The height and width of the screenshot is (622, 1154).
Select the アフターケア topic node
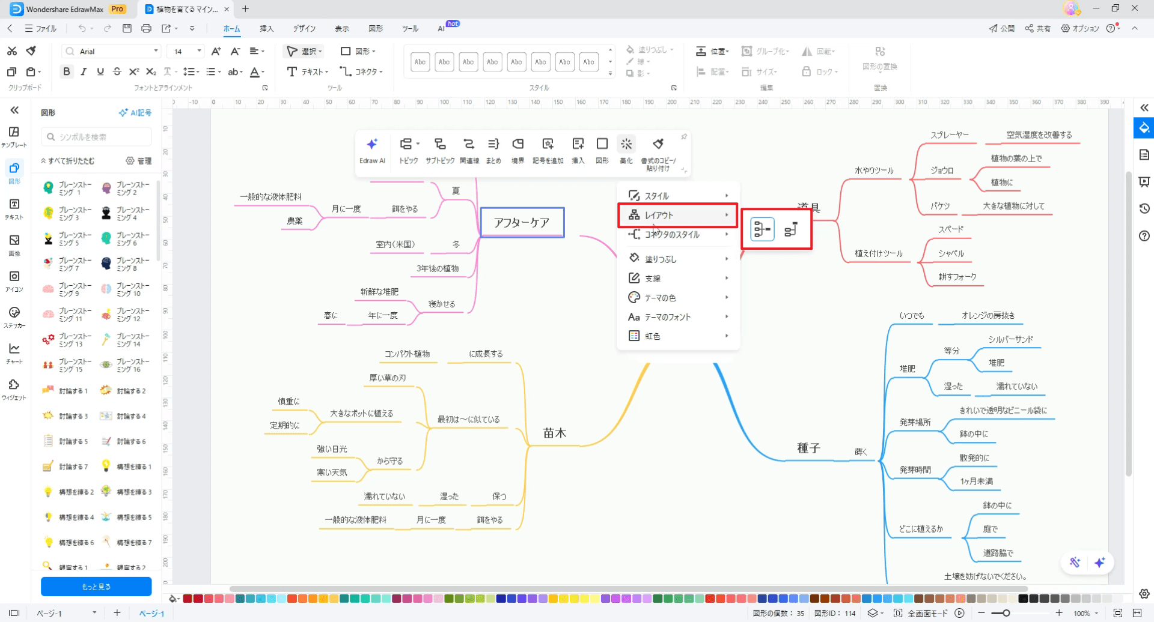click(522, 222)
